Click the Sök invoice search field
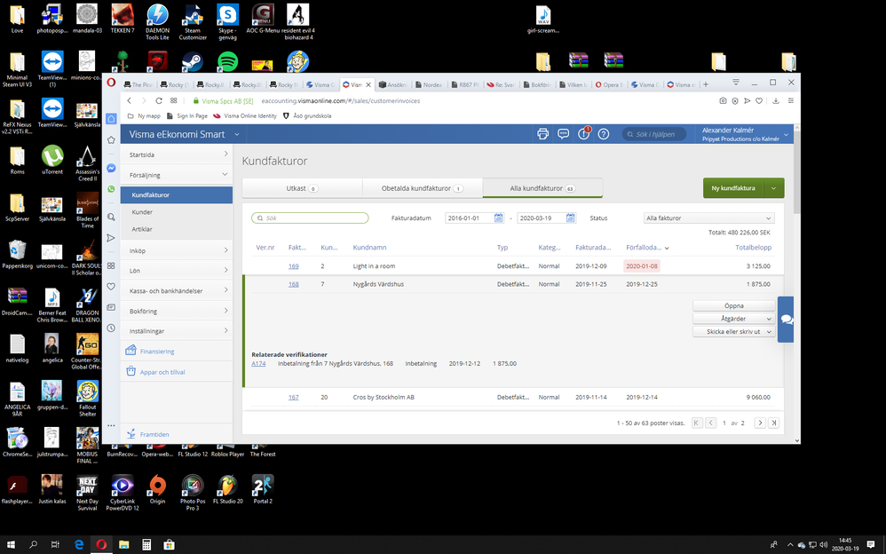 click(x=310, y=218)
